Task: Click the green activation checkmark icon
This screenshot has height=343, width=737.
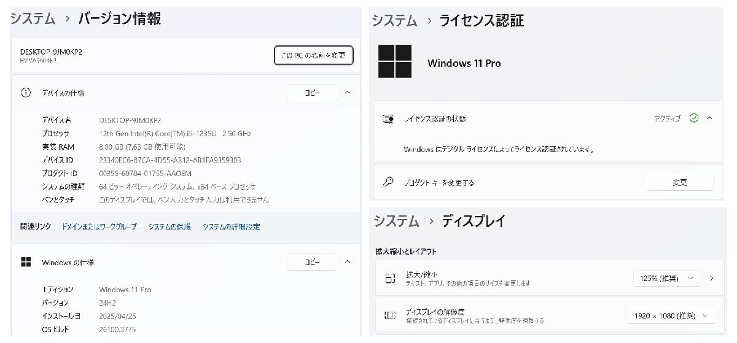Action: 694,118
